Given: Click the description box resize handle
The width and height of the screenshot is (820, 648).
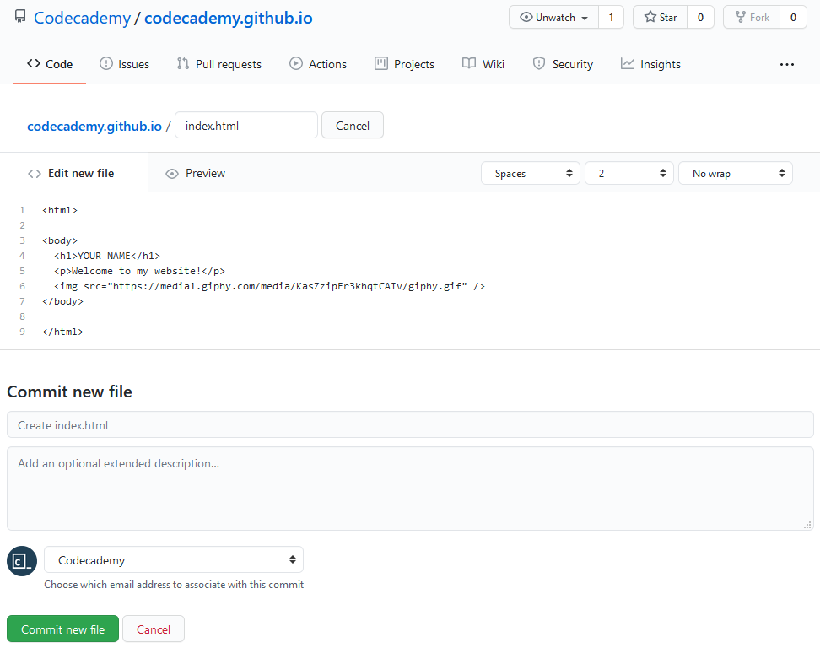Looking at the screenshot, I should pos(807,525).
